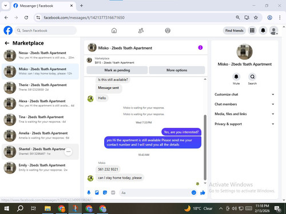Bookmark this page with star icon
The height and width of the screenshot is (214, 286).
256,18
